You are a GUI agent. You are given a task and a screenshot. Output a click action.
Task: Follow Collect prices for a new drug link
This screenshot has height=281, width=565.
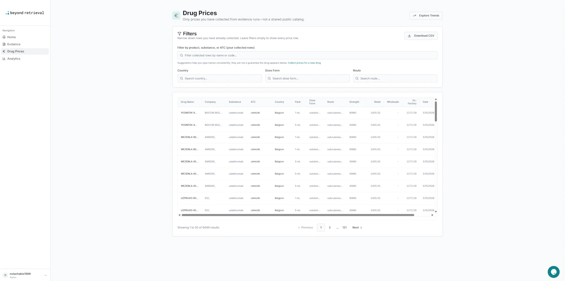(x=304, y=63)
